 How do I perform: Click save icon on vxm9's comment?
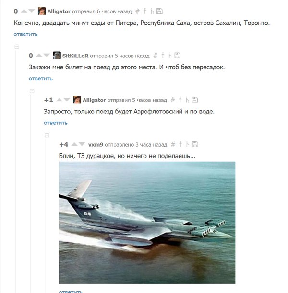pyautogui.click(x=195, y=144)
